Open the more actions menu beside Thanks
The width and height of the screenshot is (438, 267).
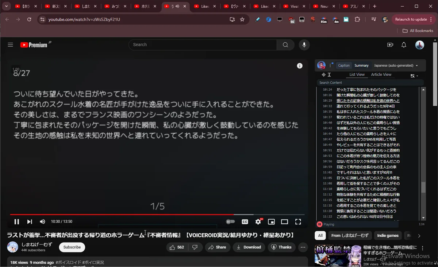tap(303, 247)
